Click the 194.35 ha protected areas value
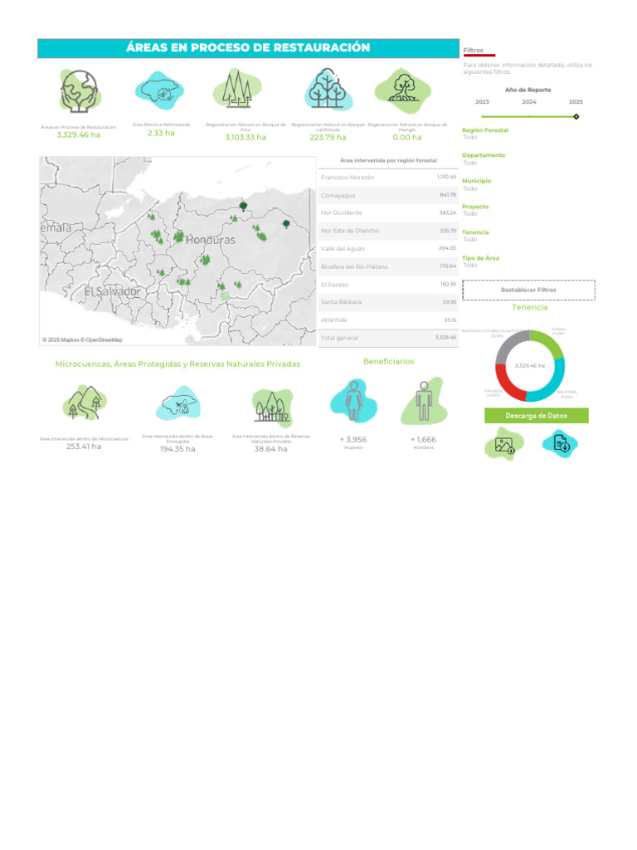Image resolution: width=637 pixels, height=850 pixels. click(177, 449)
